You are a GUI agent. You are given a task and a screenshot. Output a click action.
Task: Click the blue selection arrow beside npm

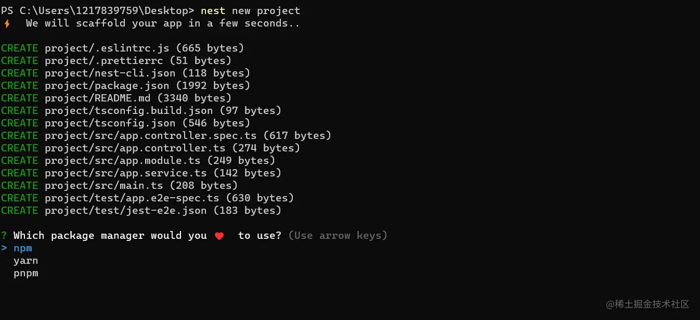pyautogui.click(x=4, y=248)
